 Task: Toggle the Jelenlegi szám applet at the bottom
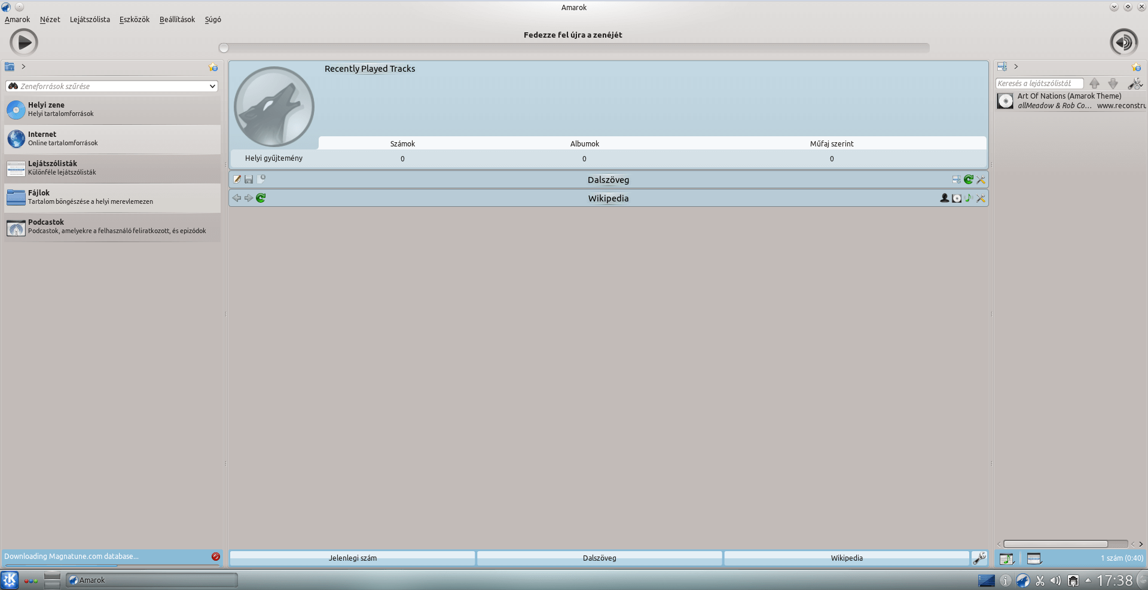(352, 558)
